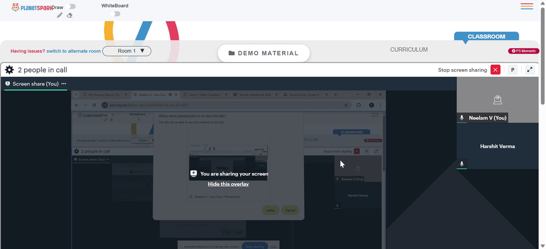The image size is (546, 249).
Task: Click the P button in call toolbar
Action: click(513, 70)
